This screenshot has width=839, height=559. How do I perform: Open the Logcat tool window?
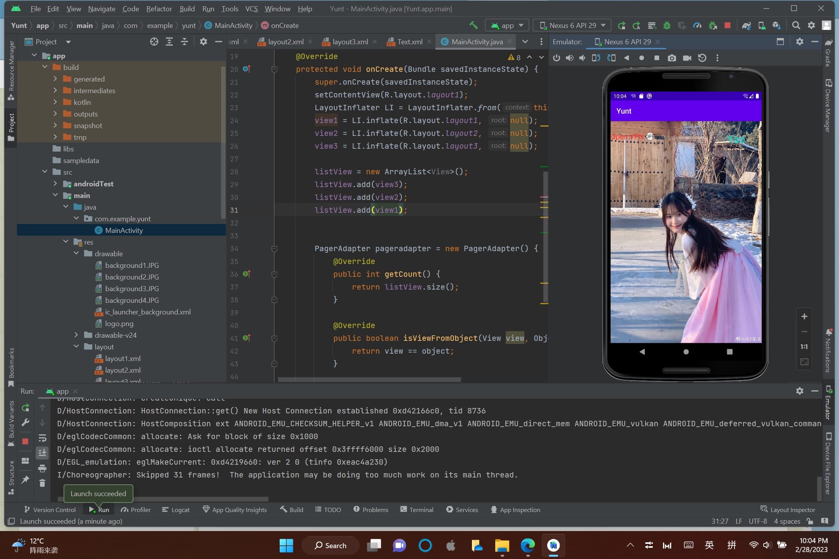click(x=176, y=510)
